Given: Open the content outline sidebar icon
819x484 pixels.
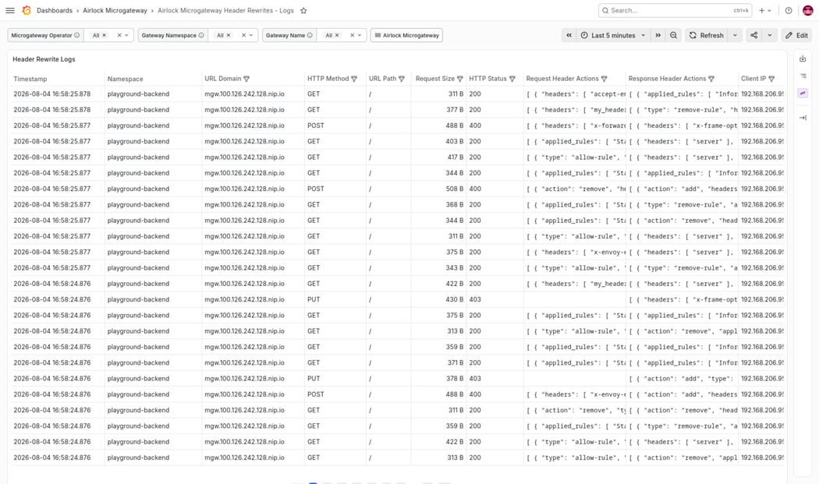Looking at the screenshot, I should [803, 76].
